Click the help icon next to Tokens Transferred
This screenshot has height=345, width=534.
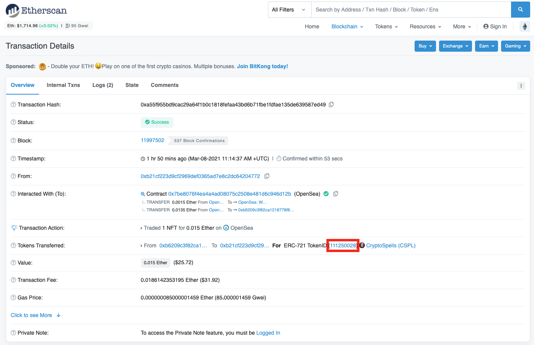pyautogui.click(x=13, y=245)
